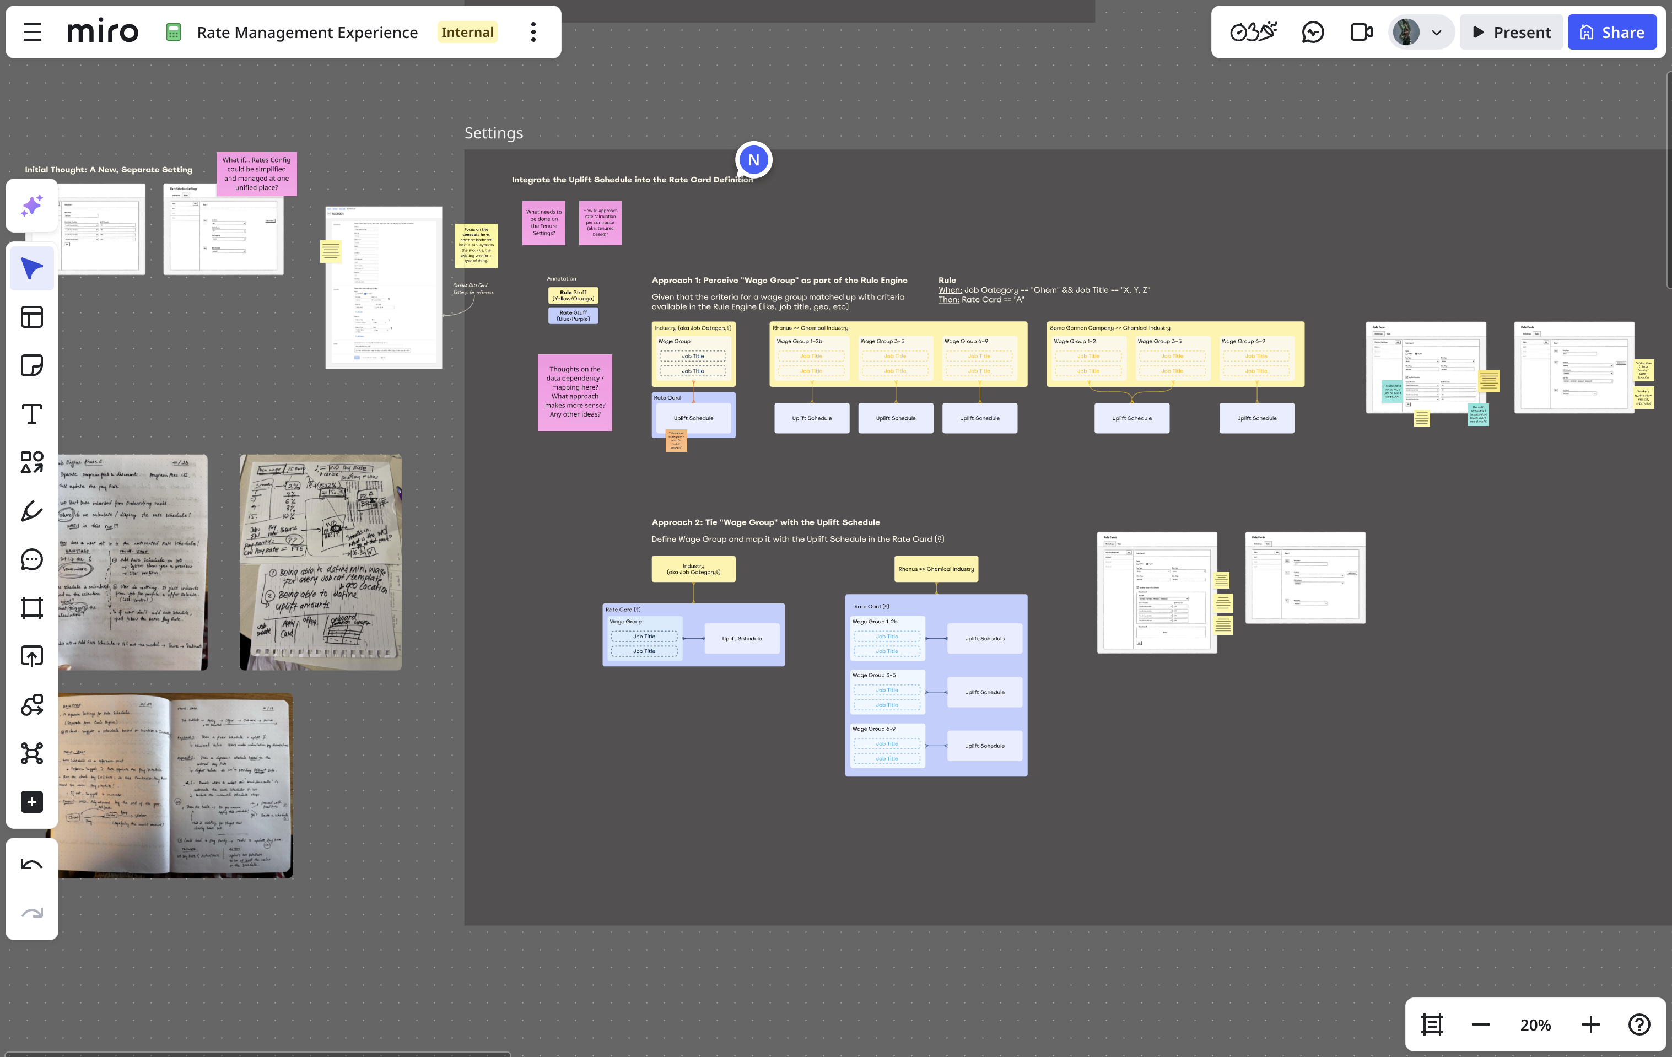The width and height of the screenshot is (1672, 1057).
Task: Click the 20% zoom level indicator
Action: click(x=1535, y=1024)
